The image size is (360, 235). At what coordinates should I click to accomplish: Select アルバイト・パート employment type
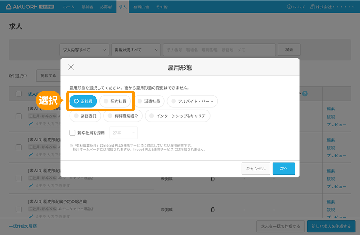pos(192,101)
